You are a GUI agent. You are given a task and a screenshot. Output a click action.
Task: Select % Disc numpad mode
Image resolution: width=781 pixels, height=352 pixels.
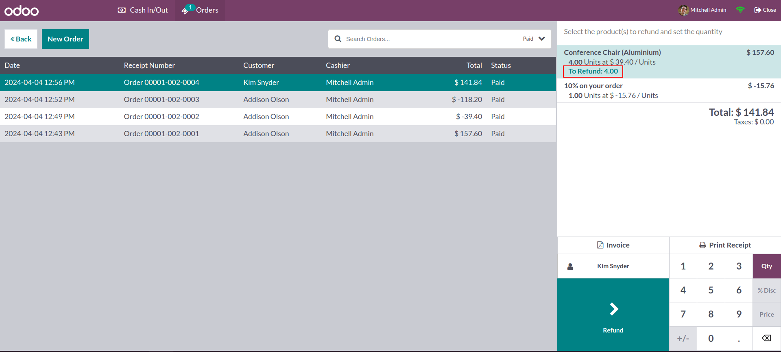(767, 290)
